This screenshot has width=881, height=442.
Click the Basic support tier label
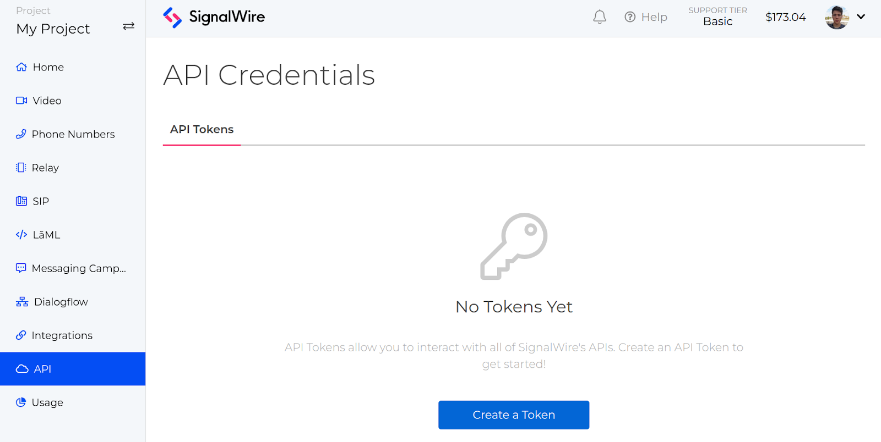point(718,21)
